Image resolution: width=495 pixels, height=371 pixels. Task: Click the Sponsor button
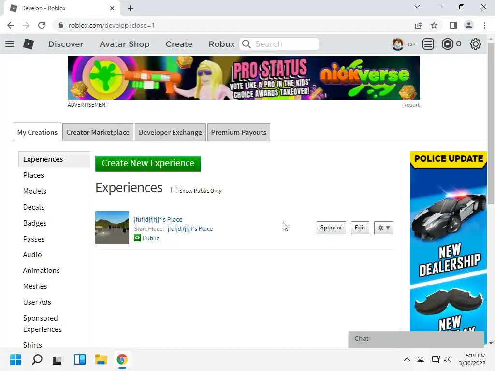(x=331, y=228)
